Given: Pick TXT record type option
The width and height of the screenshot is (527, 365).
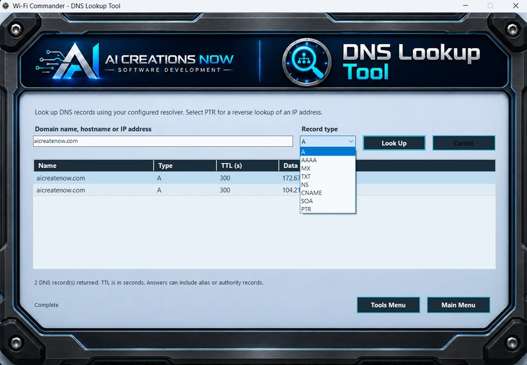Looking at the screenshot, I should pyautogui.click(x=327, y=177).
